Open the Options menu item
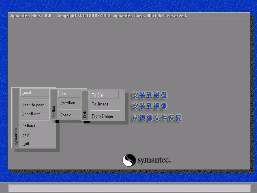This screenshot has height=193, width=257. 29,126
